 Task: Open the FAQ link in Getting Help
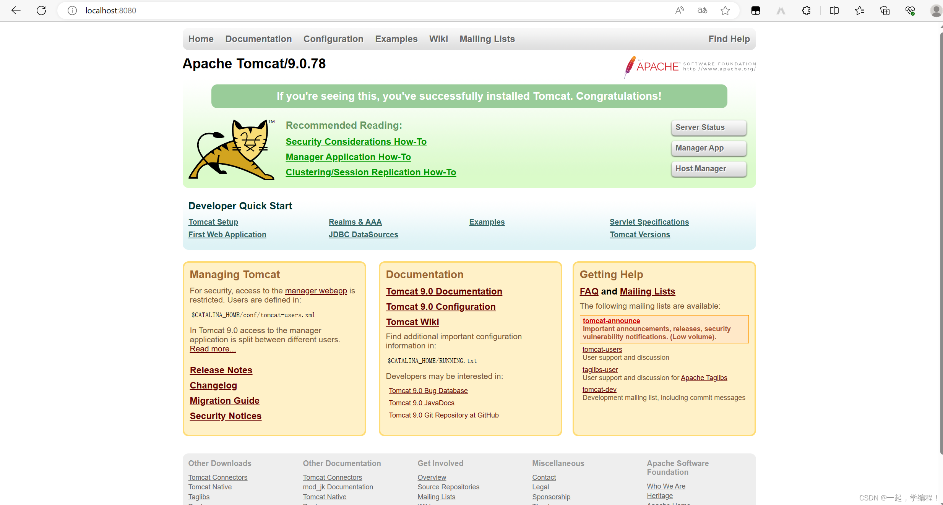tap(589, 291)
